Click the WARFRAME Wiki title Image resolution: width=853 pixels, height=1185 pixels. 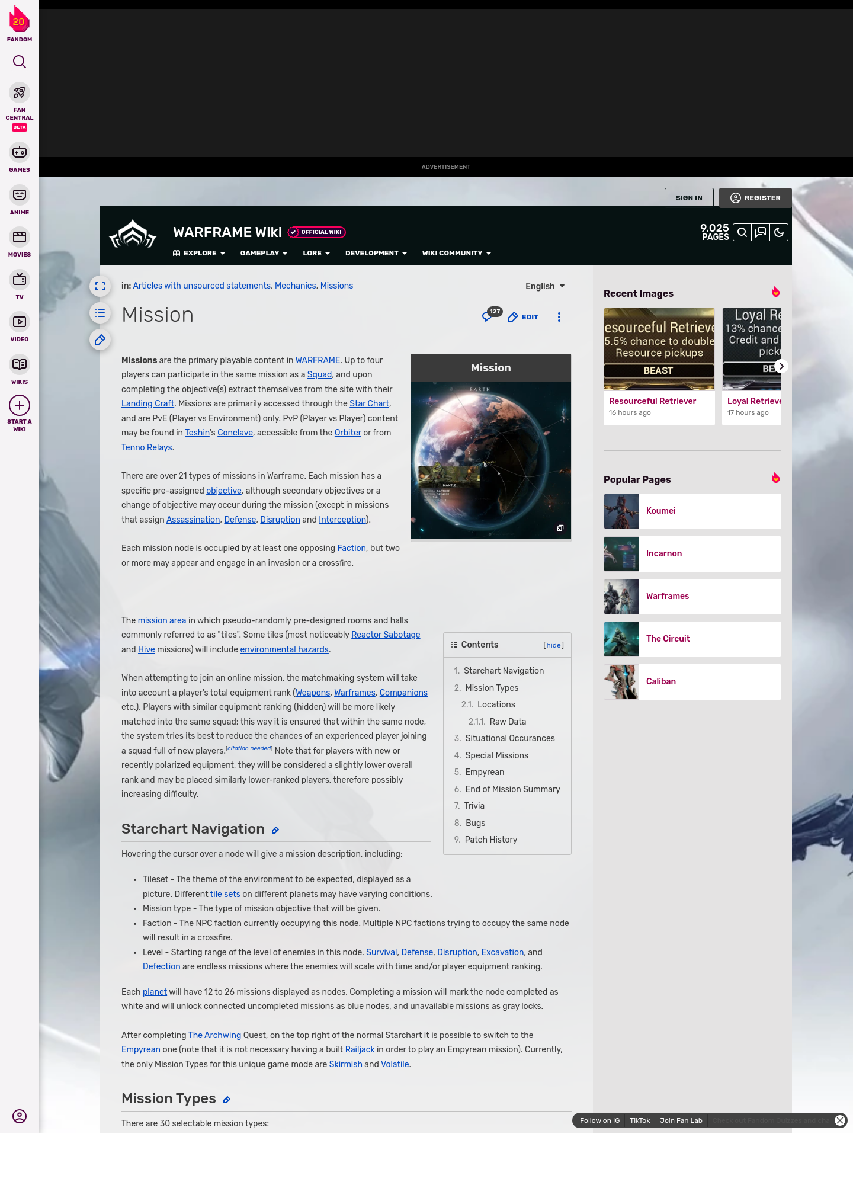pos(227,232)
